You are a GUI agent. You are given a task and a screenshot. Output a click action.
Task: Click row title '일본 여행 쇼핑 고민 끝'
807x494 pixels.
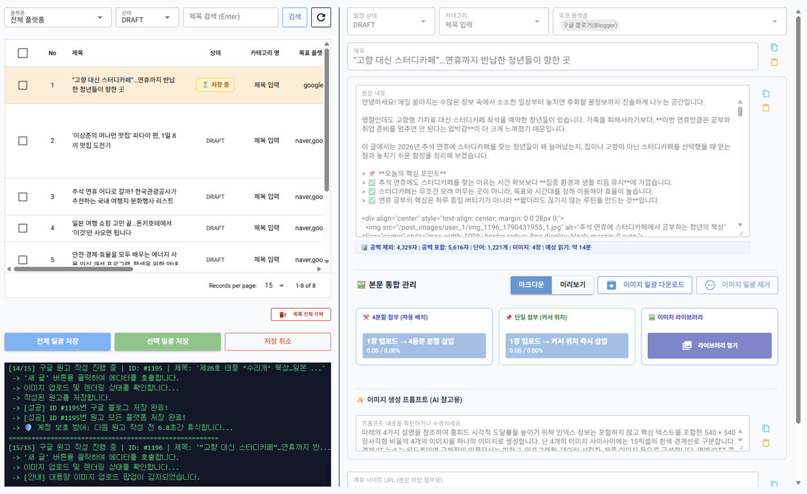coord(122,228)
